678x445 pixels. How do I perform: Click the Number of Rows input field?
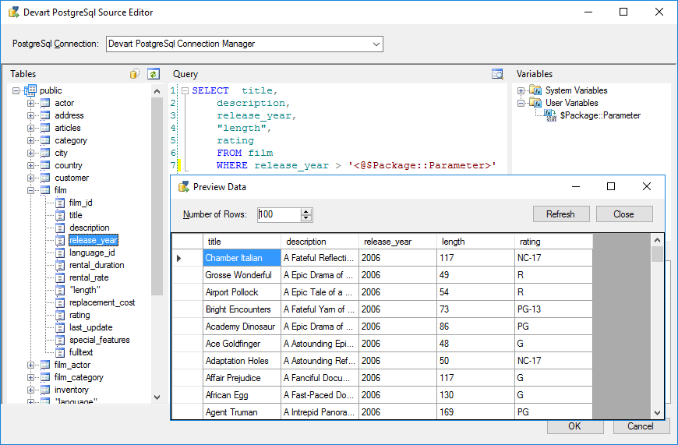277,214
